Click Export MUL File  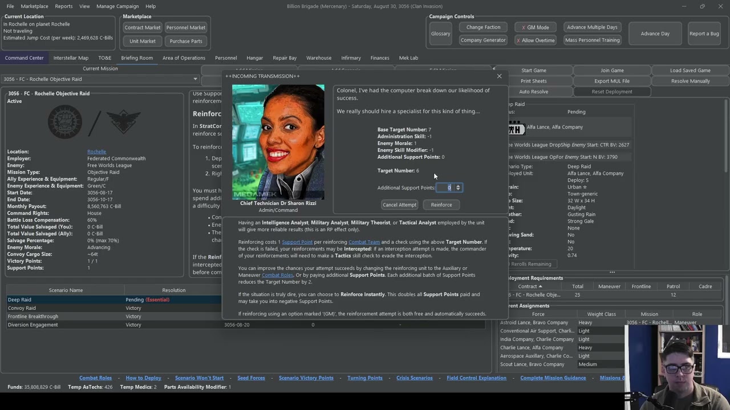point(612,81)
